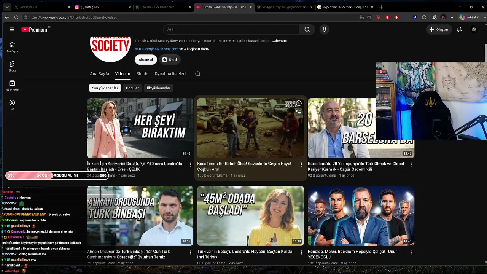Open YouTube notifications bell
This screenshot has height=274, width=487.
459,29
